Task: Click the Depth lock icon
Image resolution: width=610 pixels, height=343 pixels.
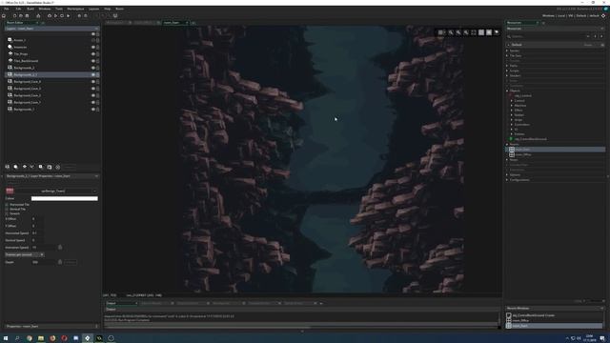Action: point(60,262)
